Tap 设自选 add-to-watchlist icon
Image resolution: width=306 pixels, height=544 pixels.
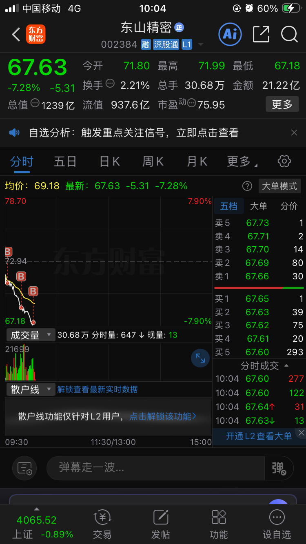pyautogui.click(x=277, y=524)
